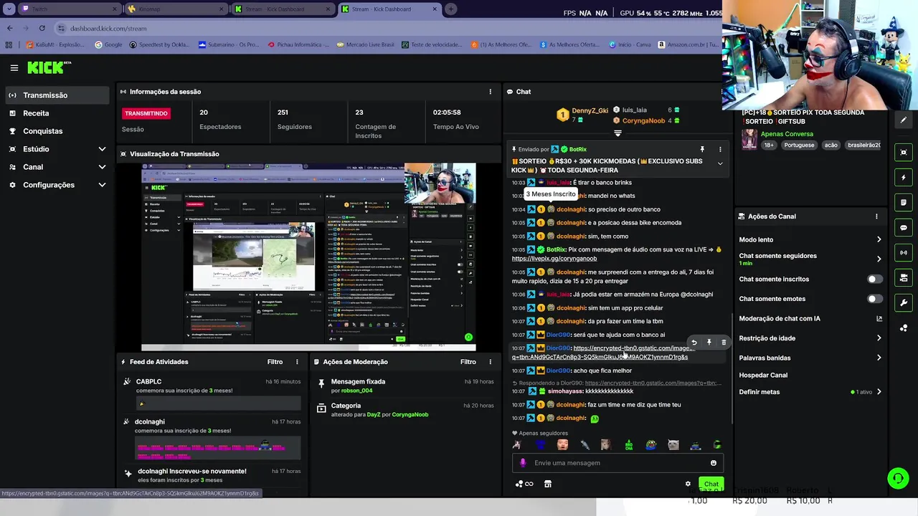Screen dimensions: 918x516
Task: Click the pencil edit stream info icon
Action: [904, 120]
